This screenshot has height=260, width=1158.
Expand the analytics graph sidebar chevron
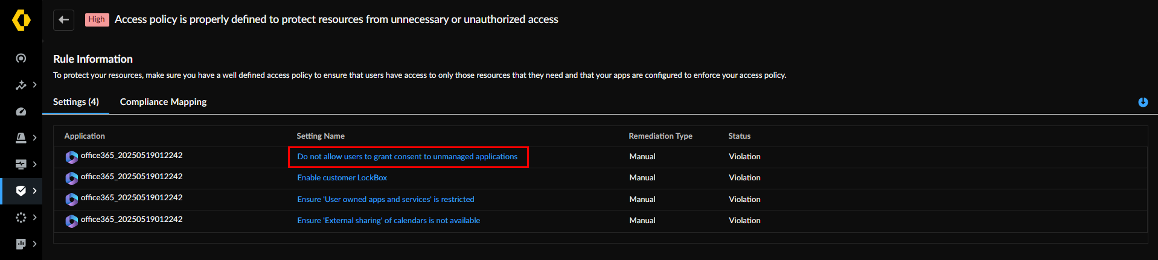tap(35, 85)
